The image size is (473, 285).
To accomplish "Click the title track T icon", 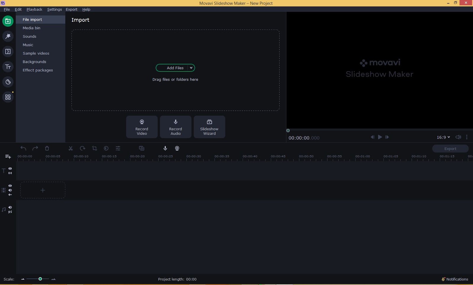I will coord(4,171).
